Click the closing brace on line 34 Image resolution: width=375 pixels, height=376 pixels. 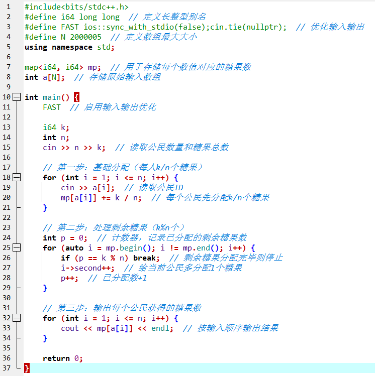click(x=45, y=338)
